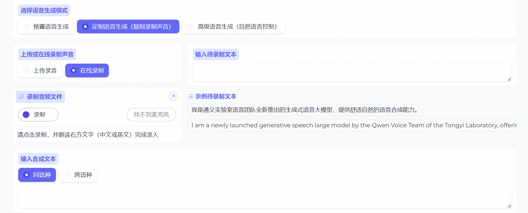Click the 输入待录制文本 label
Image resolution: width=528 pixels, height=213 pixels.
pos(216,54)
